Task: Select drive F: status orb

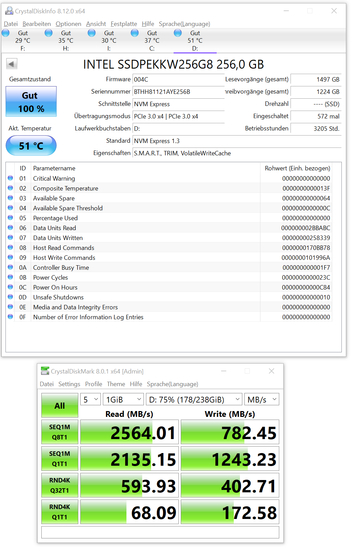Action: pos(6,33)
